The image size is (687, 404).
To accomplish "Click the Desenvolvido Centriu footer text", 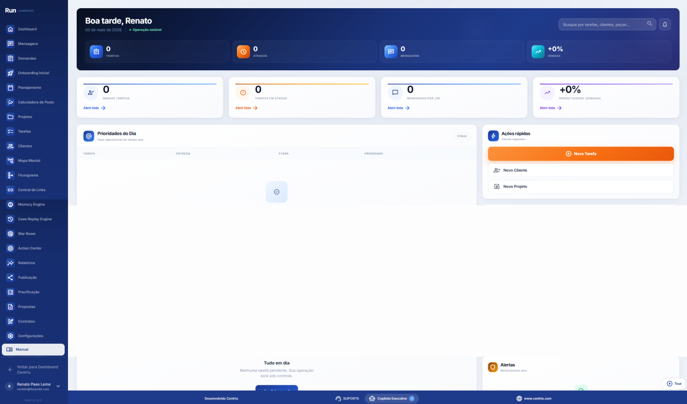I will [x=221, y=398].
